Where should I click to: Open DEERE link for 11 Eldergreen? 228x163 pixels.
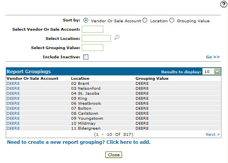click(13, 128)
